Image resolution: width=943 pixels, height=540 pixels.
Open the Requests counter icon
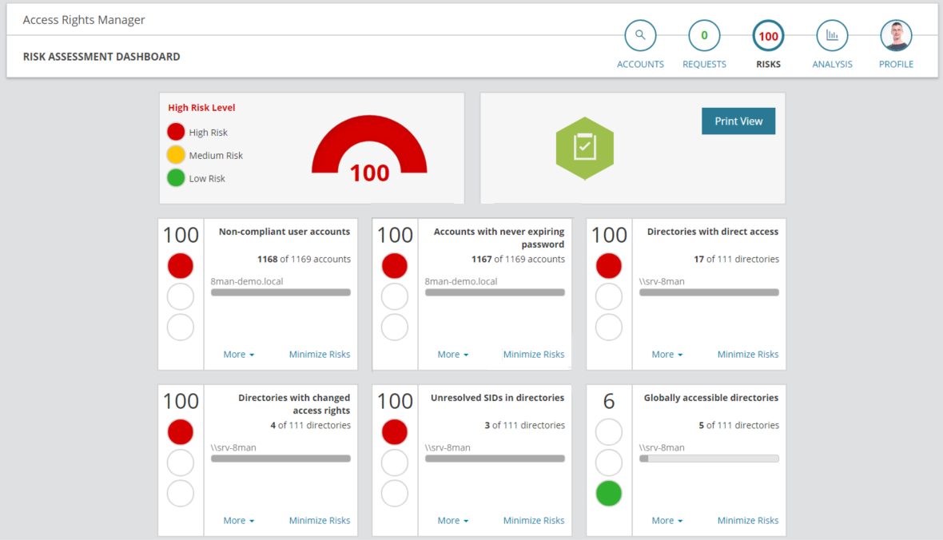point(704,36)
